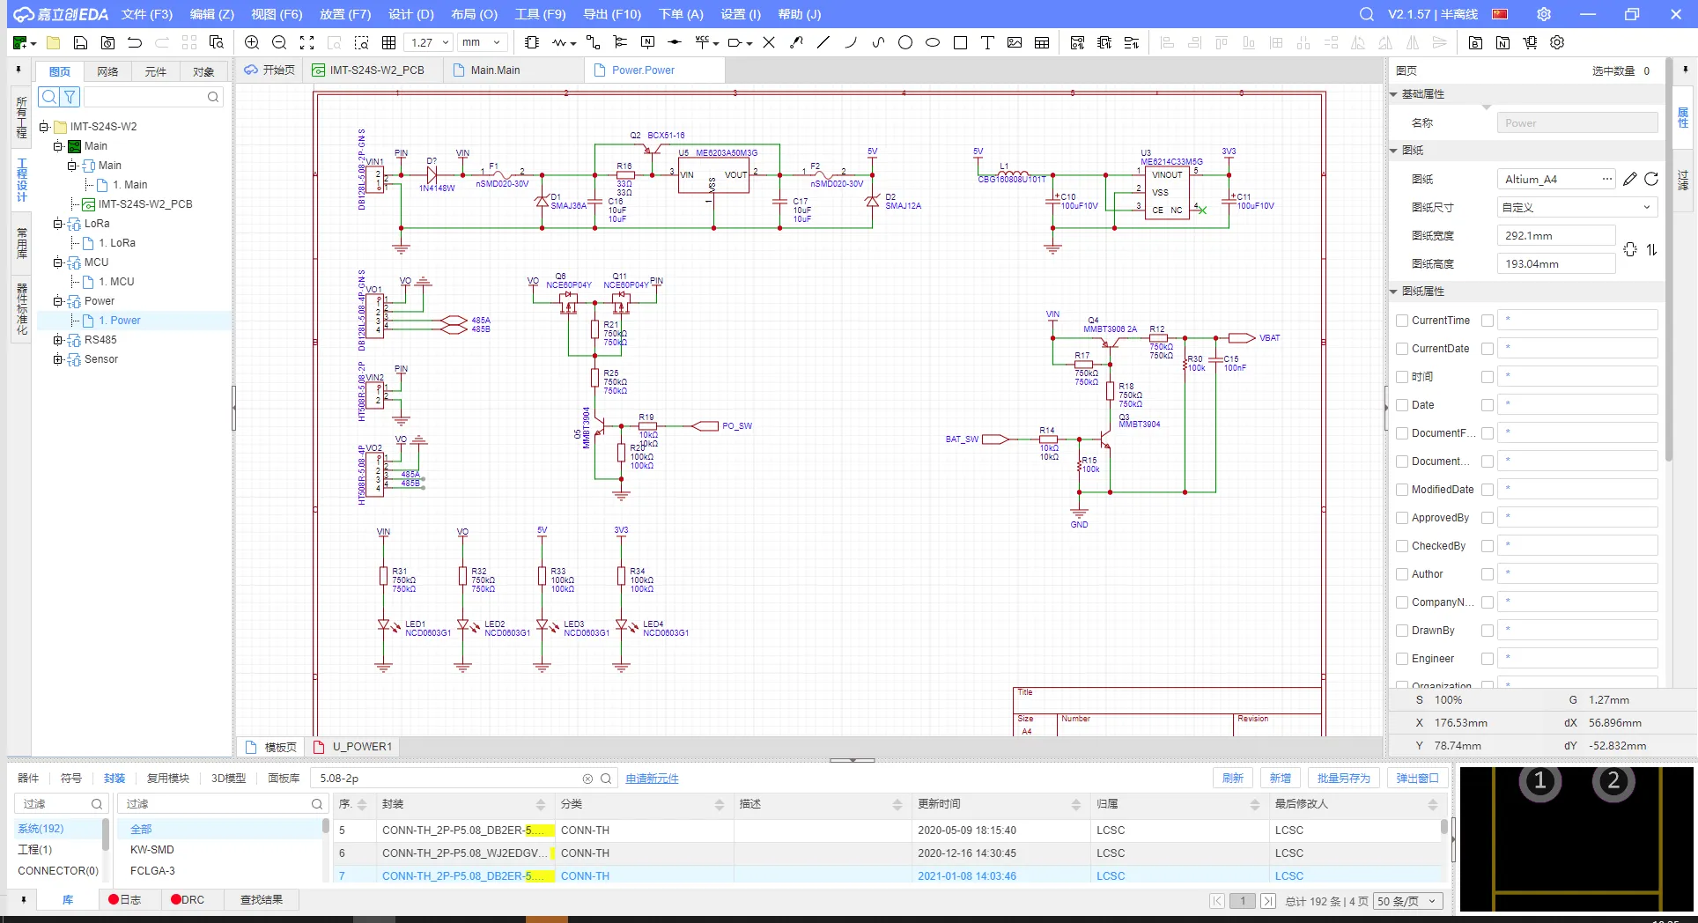This screenshot has width=1698, height=923.
Task: Click the 刷新 refresh button
Action: (x=1232, y=779)
